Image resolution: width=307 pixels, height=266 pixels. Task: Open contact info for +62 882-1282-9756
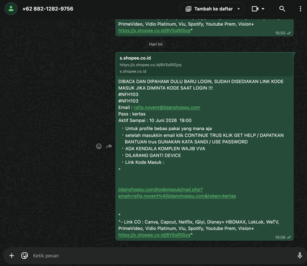(x=48, y=9)
